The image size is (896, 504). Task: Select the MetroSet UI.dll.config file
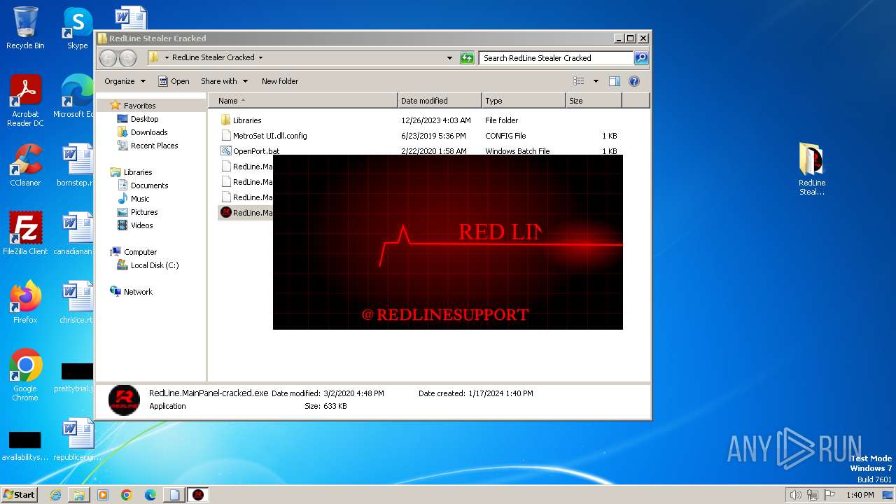[269, 136]
